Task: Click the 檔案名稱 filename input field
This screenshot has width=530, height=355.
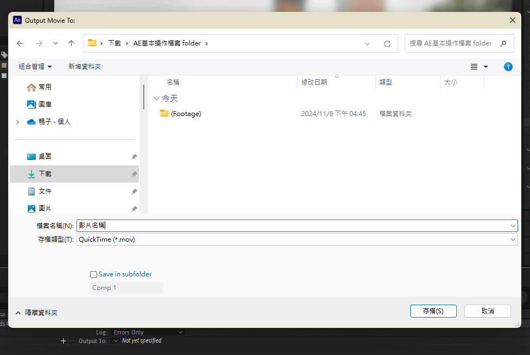Action: [293, 225]
